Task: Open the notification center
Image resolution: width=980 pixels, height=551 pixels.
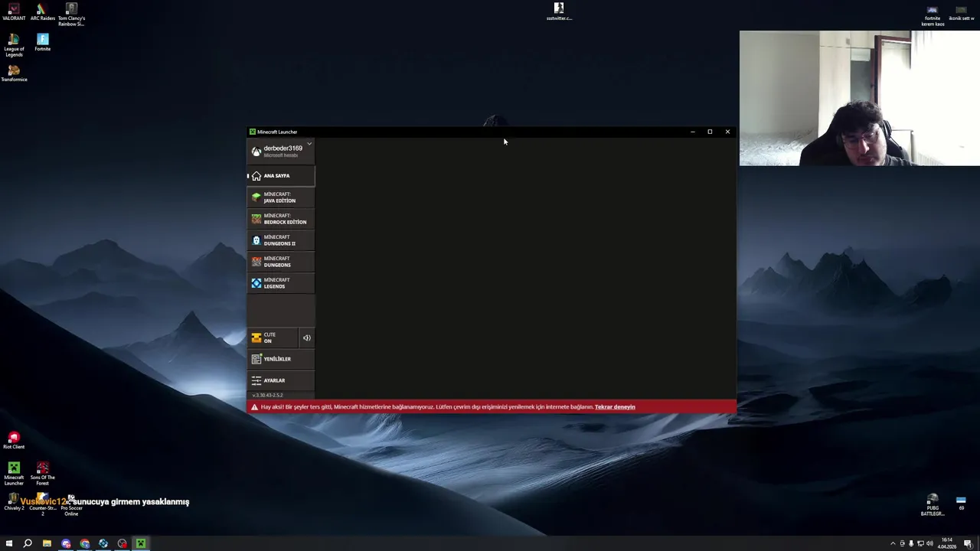Action: 968,543
